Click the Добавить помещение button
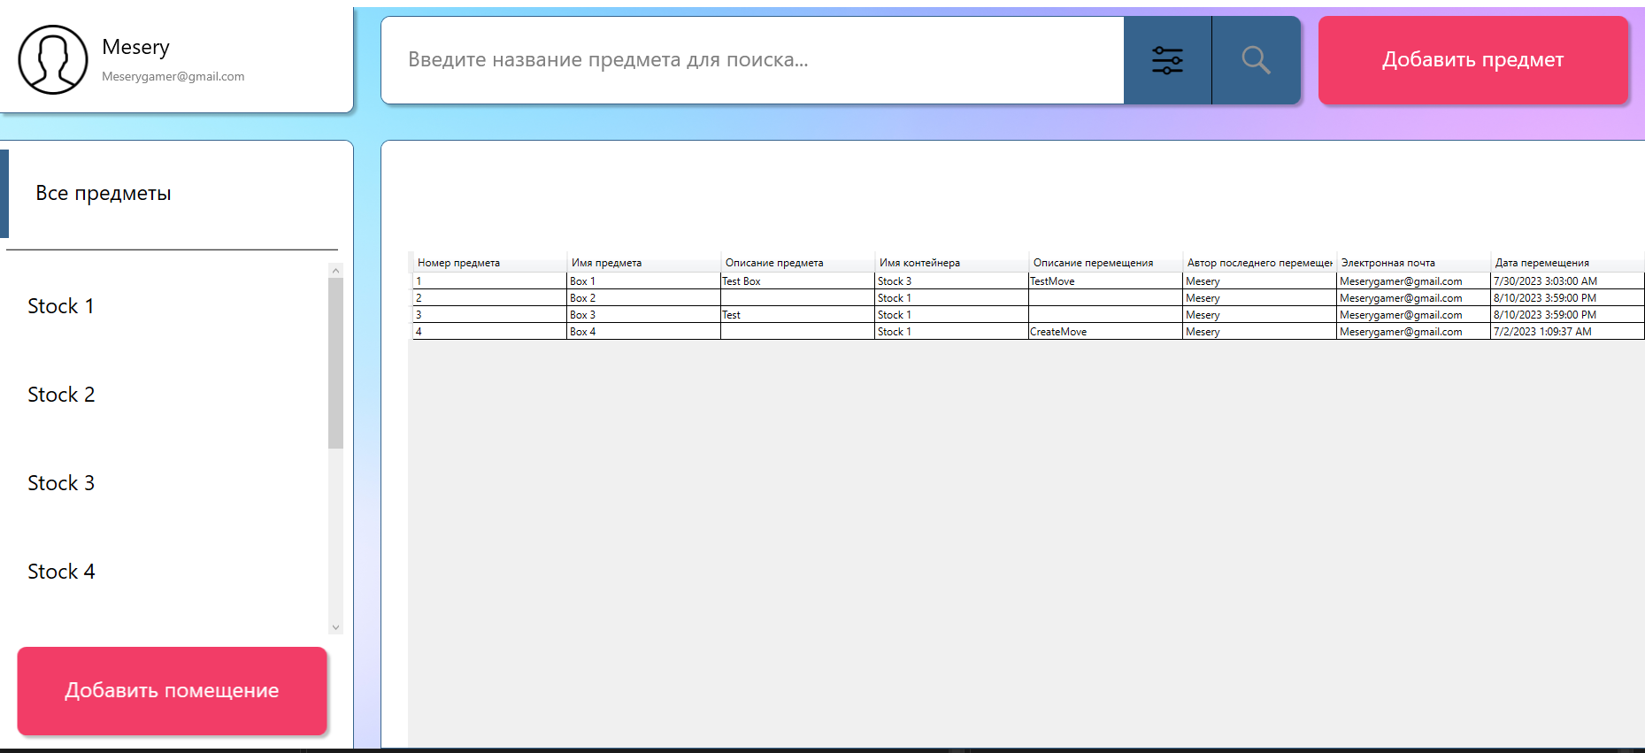1645x753 pixels. point(173,690)
